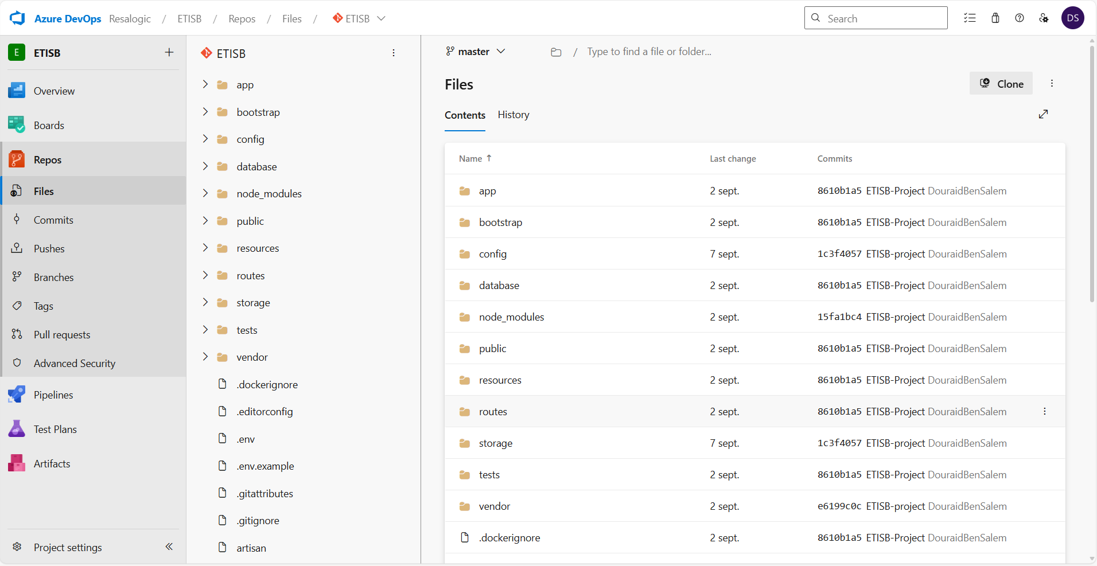Click the Commits icon in sidebar
Screen dimensions: 1097x566
(17, 219)
